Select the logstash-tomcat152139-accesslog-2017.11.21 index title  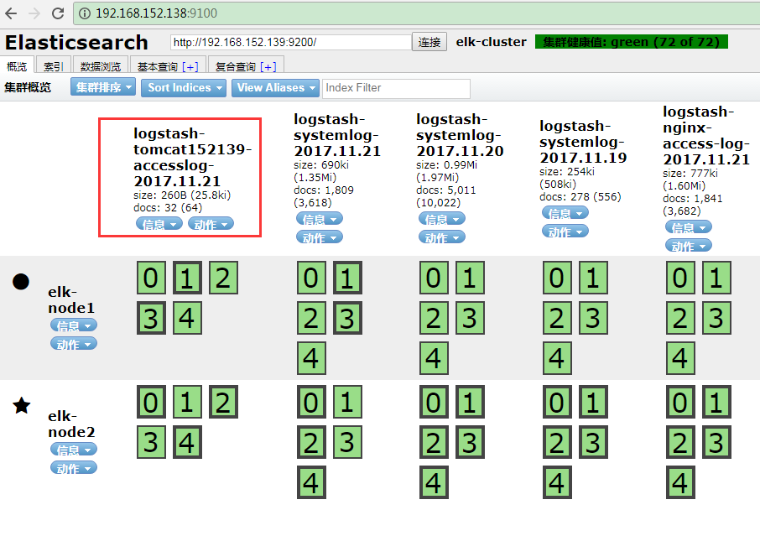[x=192, y=157]
